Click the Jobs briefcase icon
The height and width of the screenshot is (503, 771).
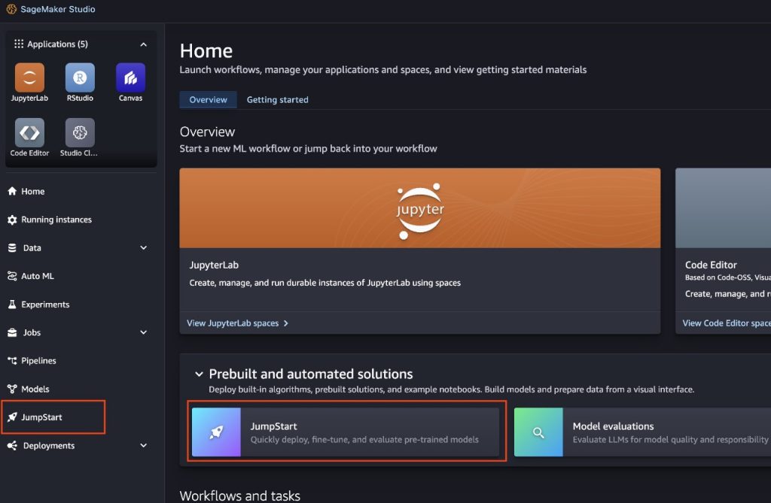pyautogui.click(x=12, y=332)
